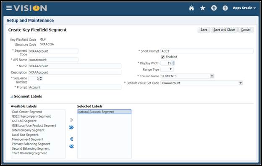Go to the Home icon
Image resolution: width=262 pixels, height=166 pixels.
(191, 8)
